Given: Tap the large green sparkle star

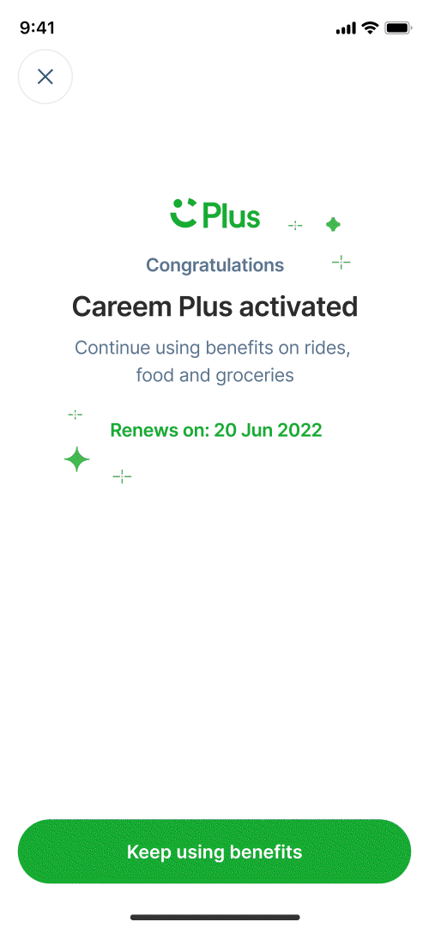Looking at the screenshot, I should [77, 459].
